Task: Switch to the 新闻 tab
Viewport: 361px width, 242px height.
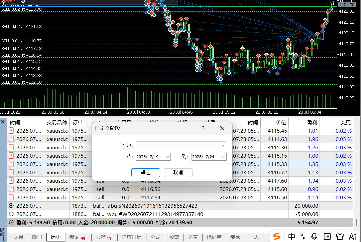Action: click(77, 237)
